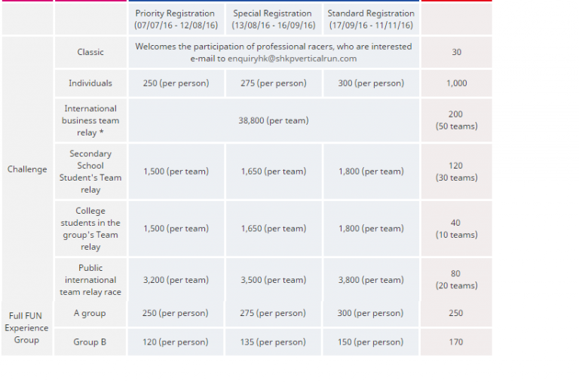Click the International business team relay cell
The image size is (579, 383).
(90, 120)
